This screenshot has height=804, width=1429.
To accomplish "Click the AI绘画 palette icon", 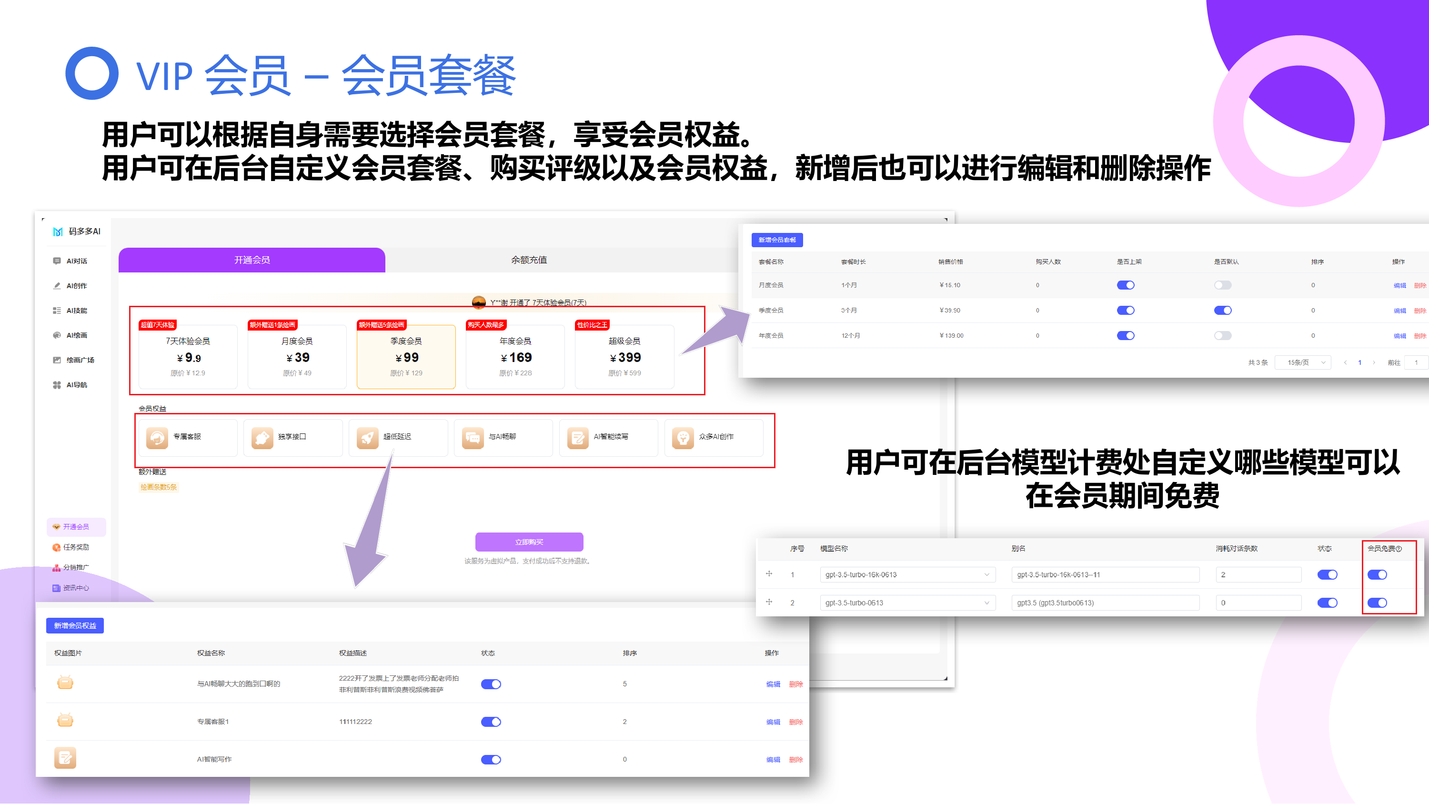I will pyautogui.click(x=57, y=335).
